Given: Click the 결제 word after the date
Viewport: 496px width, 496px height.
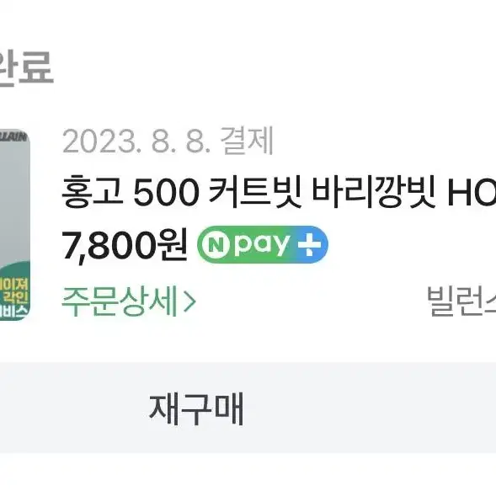Looking at the screenshot, I should [247, 141].
